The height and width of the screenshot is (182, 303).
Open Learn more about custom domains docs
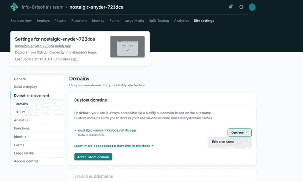[x=114, y=146]
